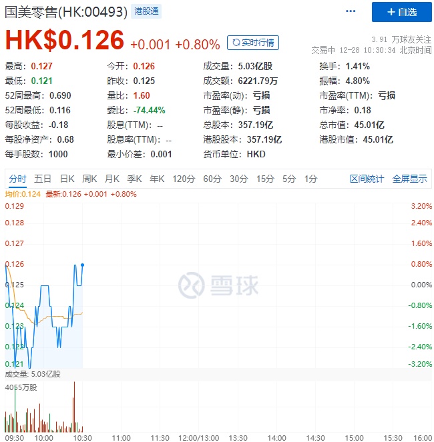Viewport: 434px width, 442px height.
Task: Click the 货币单位 value HKD
Action: [256, 154]
